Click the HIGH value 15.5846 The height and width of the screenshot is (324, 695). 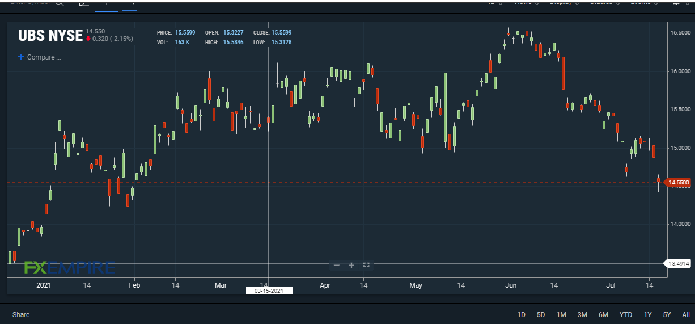(232, 43)
